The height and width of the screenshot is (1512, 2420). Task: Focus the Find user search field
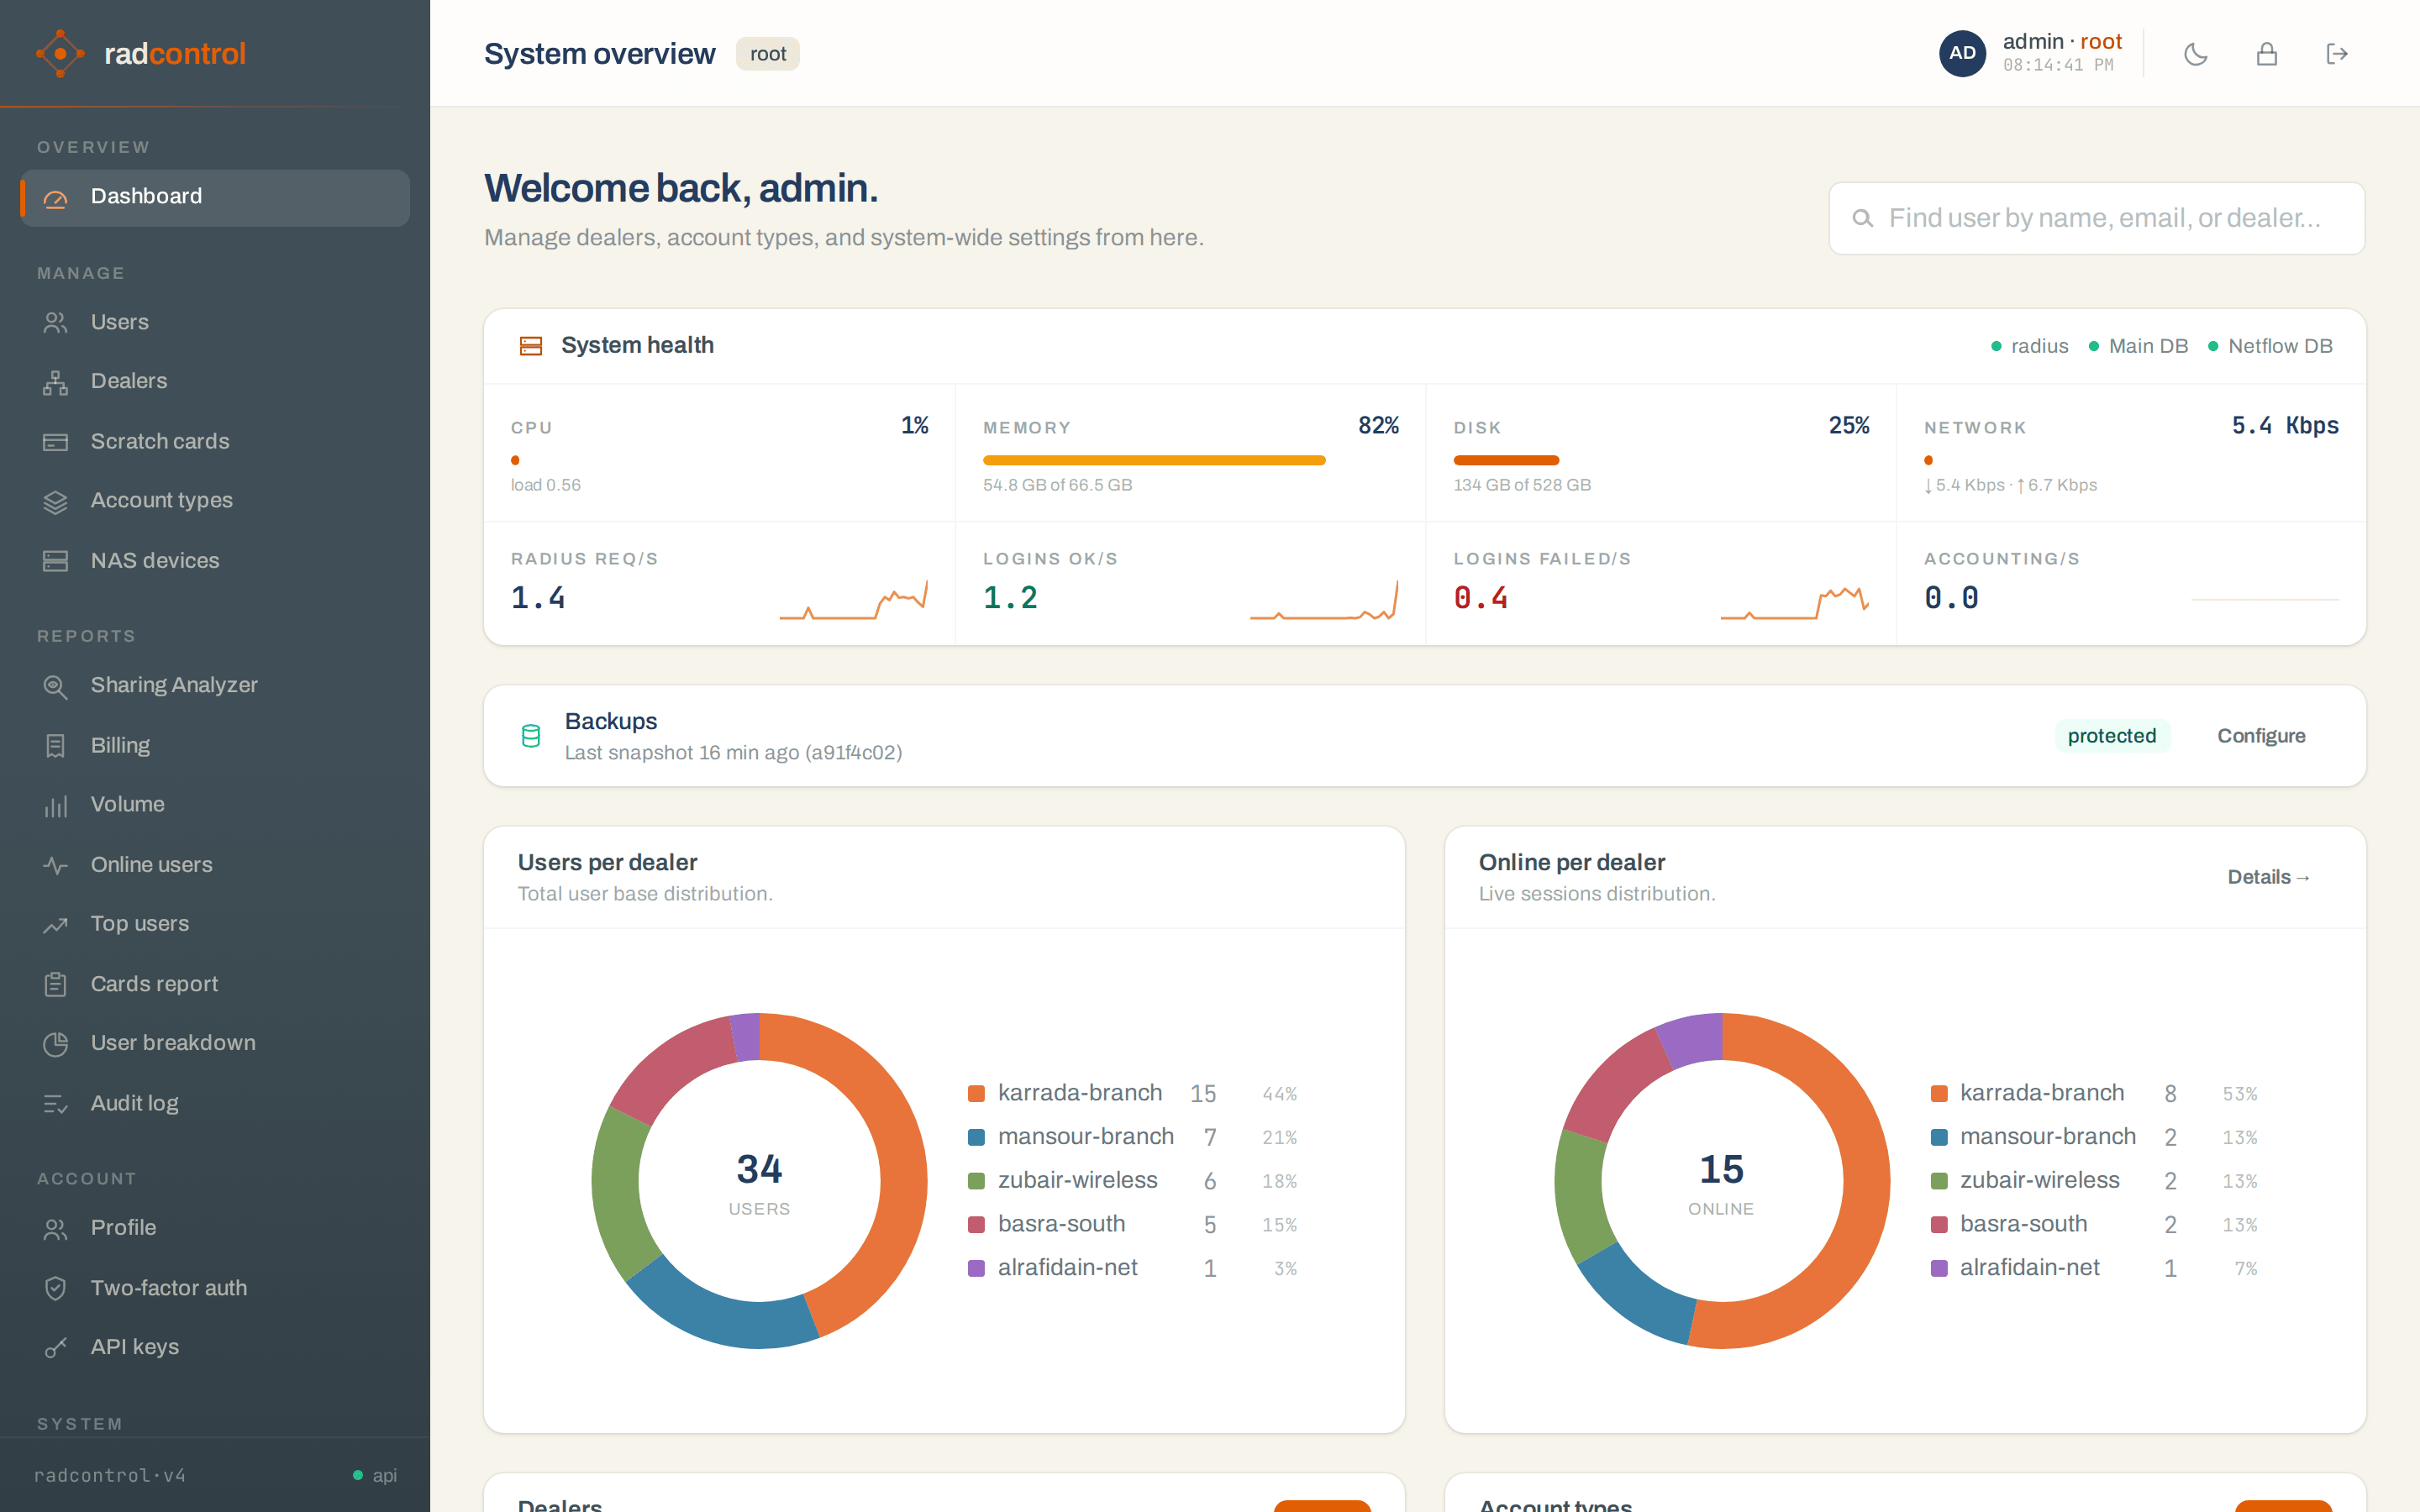click(x=2097, y=218)
